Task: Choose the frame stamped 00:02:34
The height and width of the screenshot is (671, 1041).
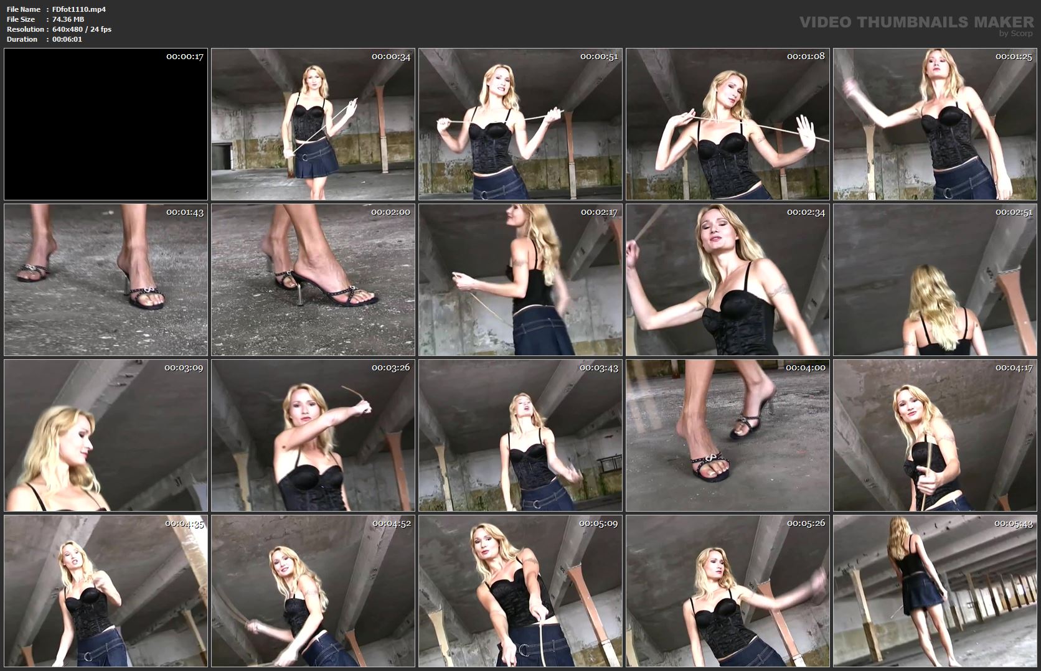Action: coord(728,280)
